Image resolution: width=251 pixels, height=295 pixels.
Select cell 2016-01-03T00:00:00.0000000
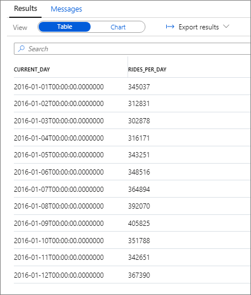[59, 121]
